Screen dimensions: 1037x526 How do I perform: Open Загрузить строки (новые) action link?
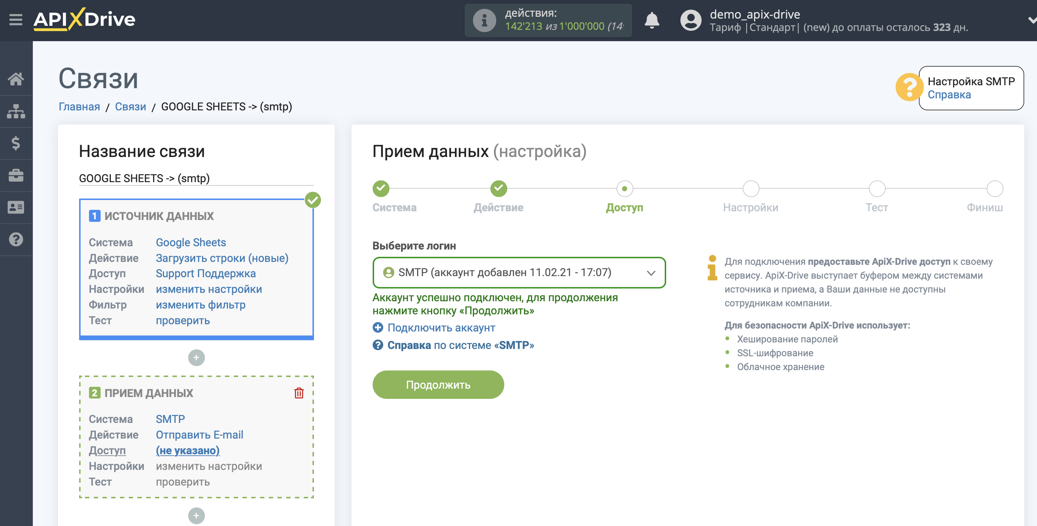tap(222, 258)
